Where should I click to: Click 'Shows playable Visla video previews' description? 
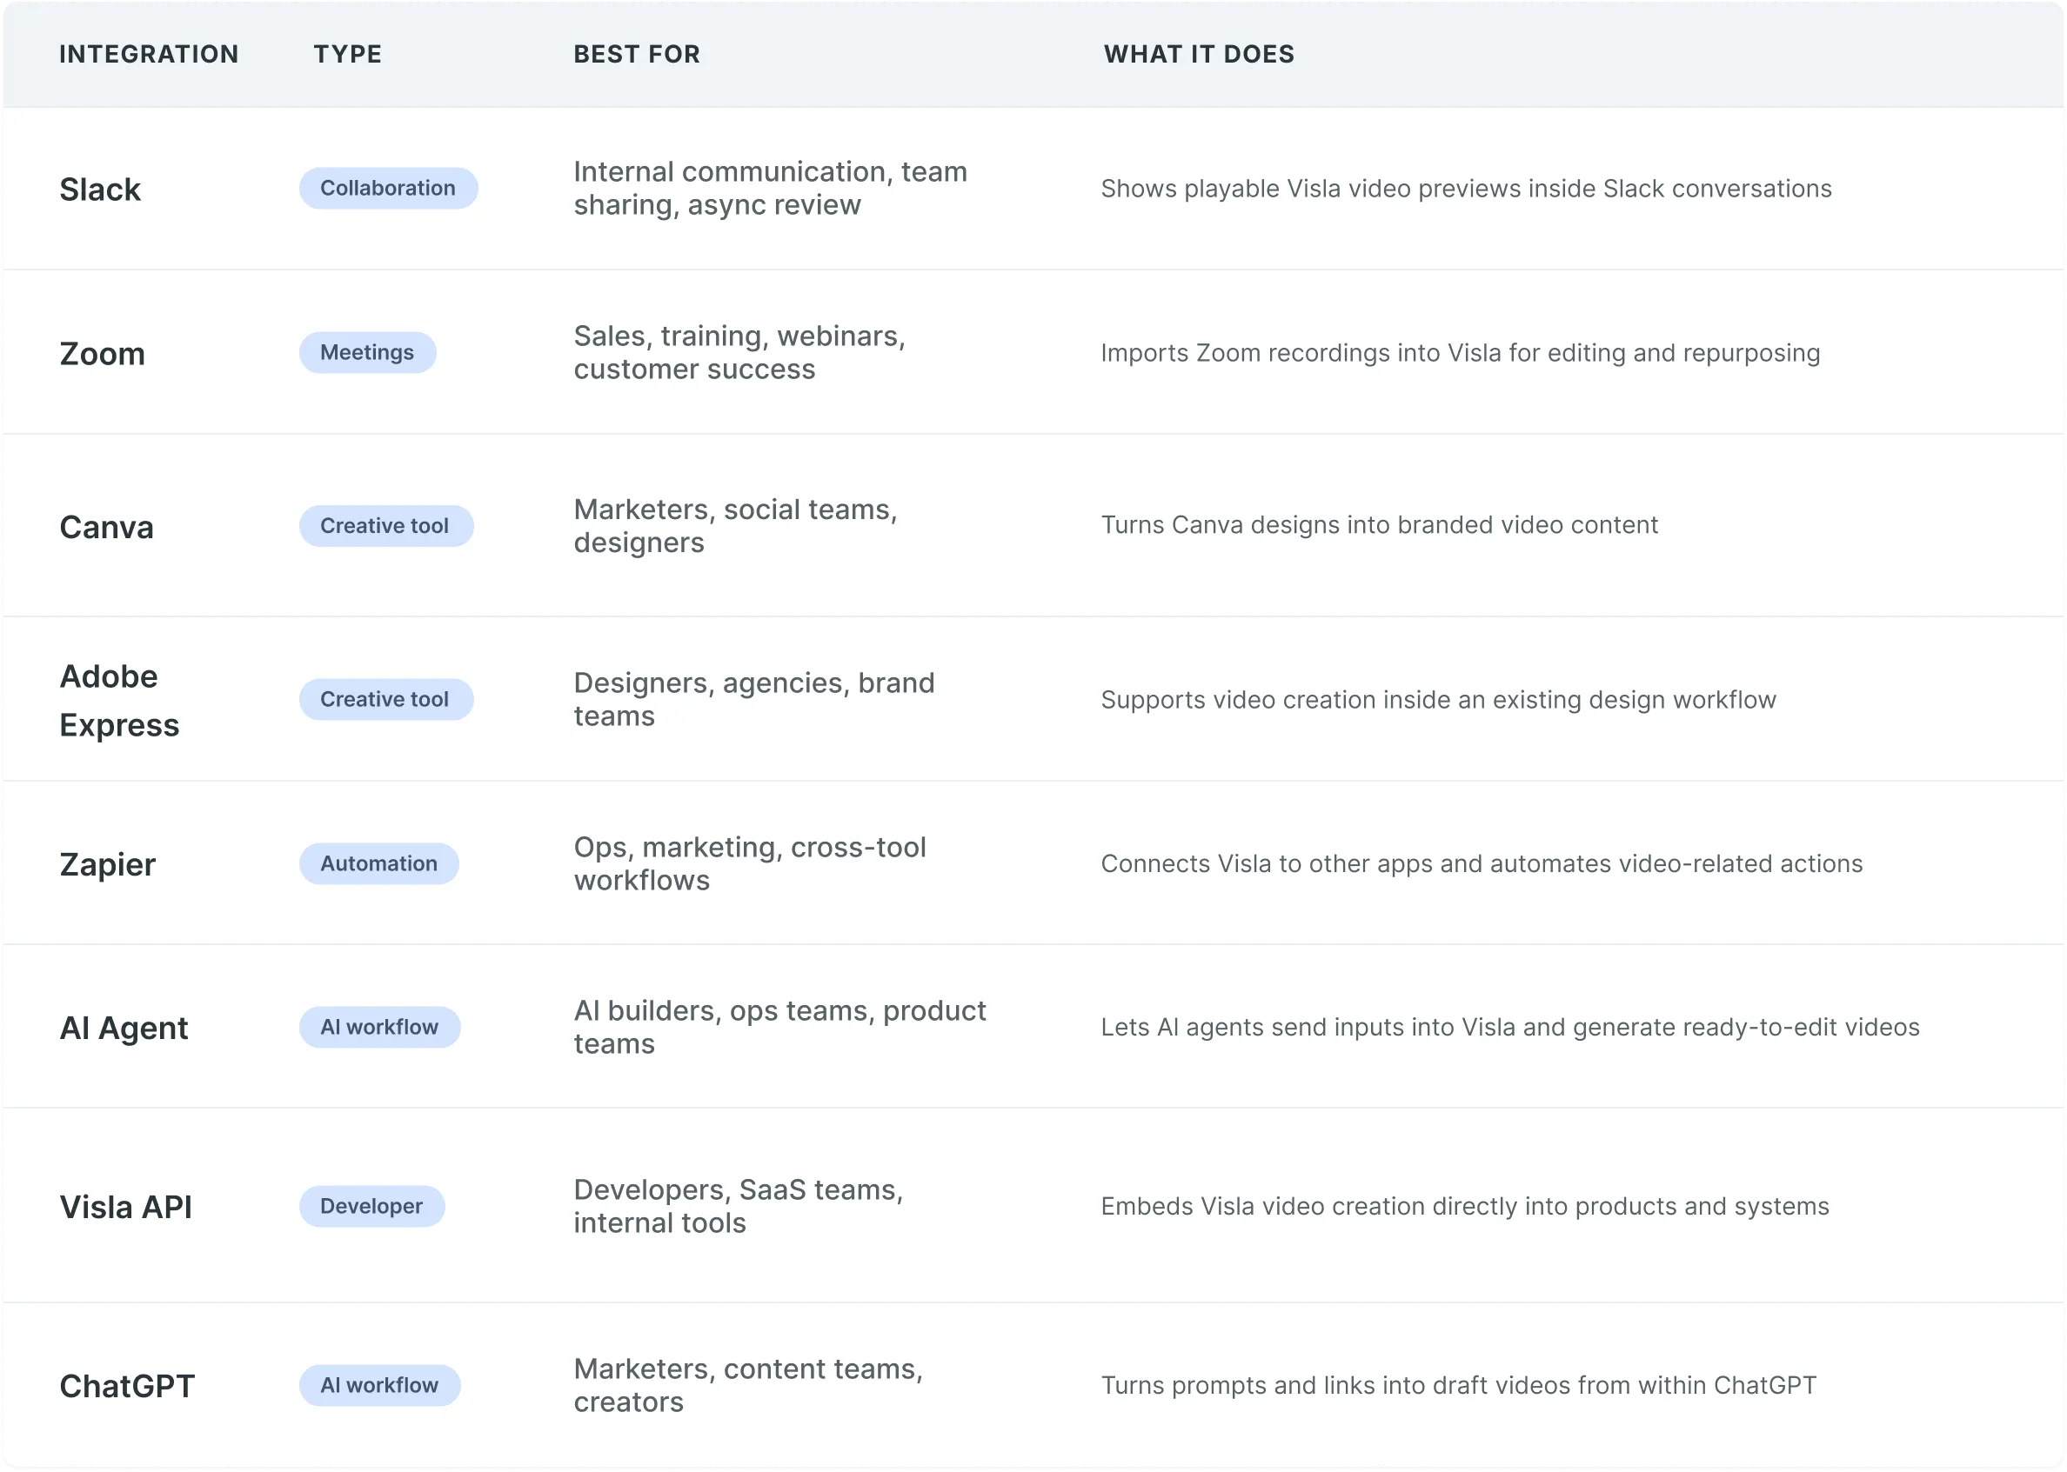tap(1466, 189)
